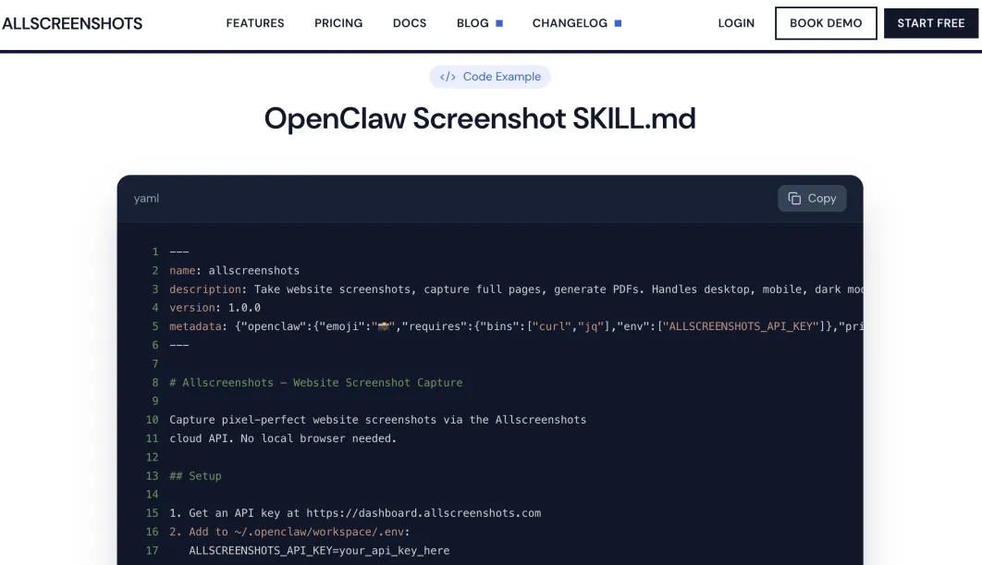This screenshot has width=982, height=565.
Task: Click line number 17 in code gutter
Action: point(153,550)
